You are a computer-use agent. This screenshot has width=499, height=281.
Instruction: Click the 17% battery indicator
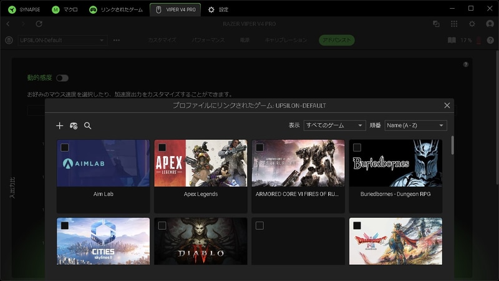470,40
